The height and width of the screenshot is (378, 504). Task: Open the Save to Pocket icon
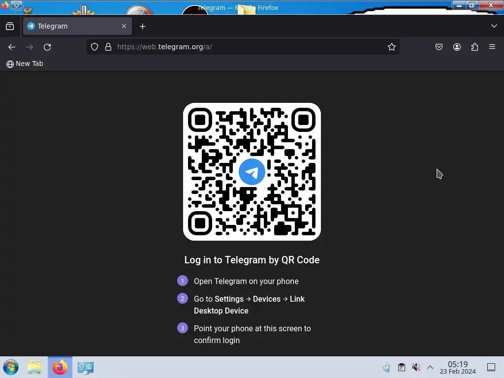[439, 47]
